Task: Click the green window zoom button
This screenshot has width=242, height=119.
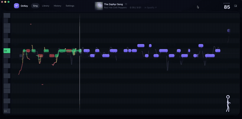Action: (8, 2)
